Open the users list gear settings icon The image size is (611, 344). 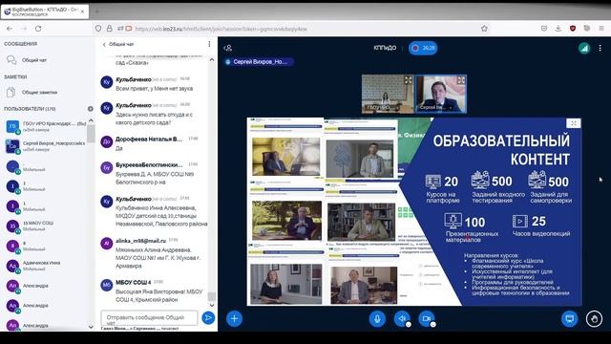91,109
